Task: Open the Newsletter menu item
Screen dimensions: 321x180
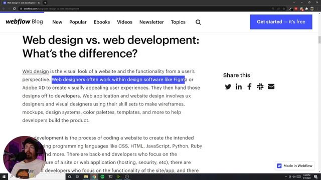Action: pyautogui.click(x=151, y=22)
